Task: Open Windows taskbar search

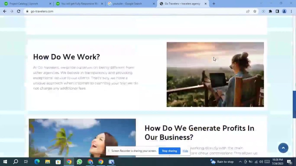Action: pyautogui.click(x=16, y=162)
